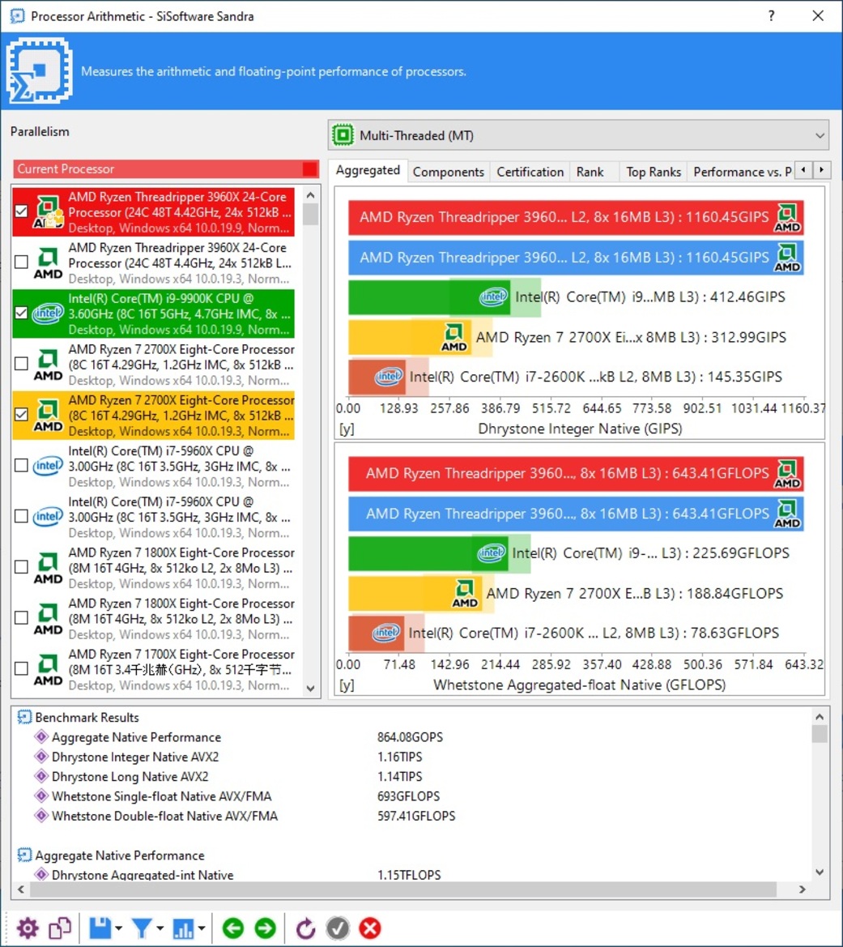
Task: Click the refresh benchmark icon
Action: click(x=305, y=928)
